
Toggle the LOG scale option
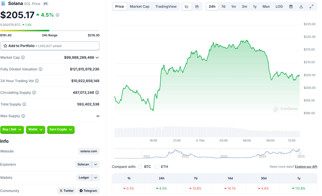[x=279, y=7]
